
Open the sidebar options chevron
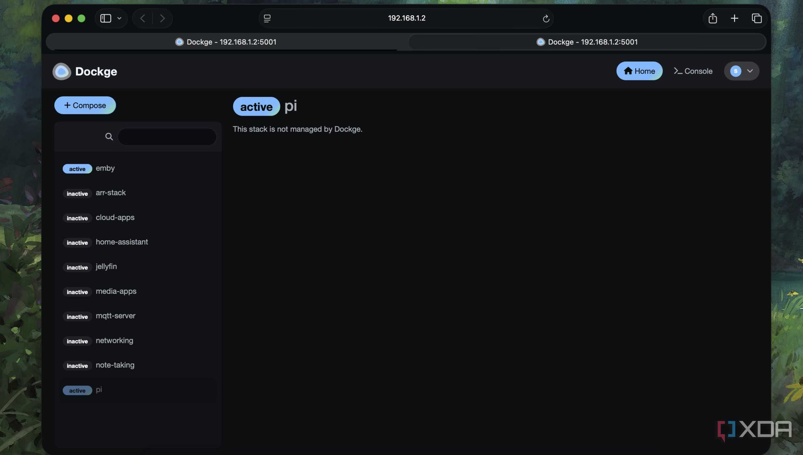coord(119,18)
